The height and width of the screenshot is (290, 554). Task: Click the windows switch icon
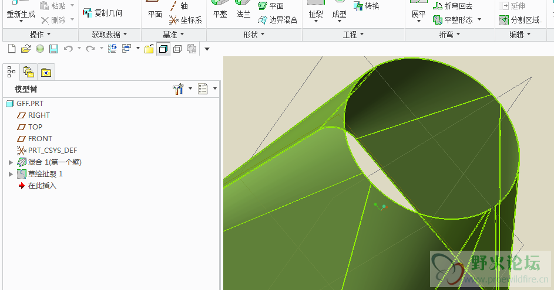[x=126, y=49]
